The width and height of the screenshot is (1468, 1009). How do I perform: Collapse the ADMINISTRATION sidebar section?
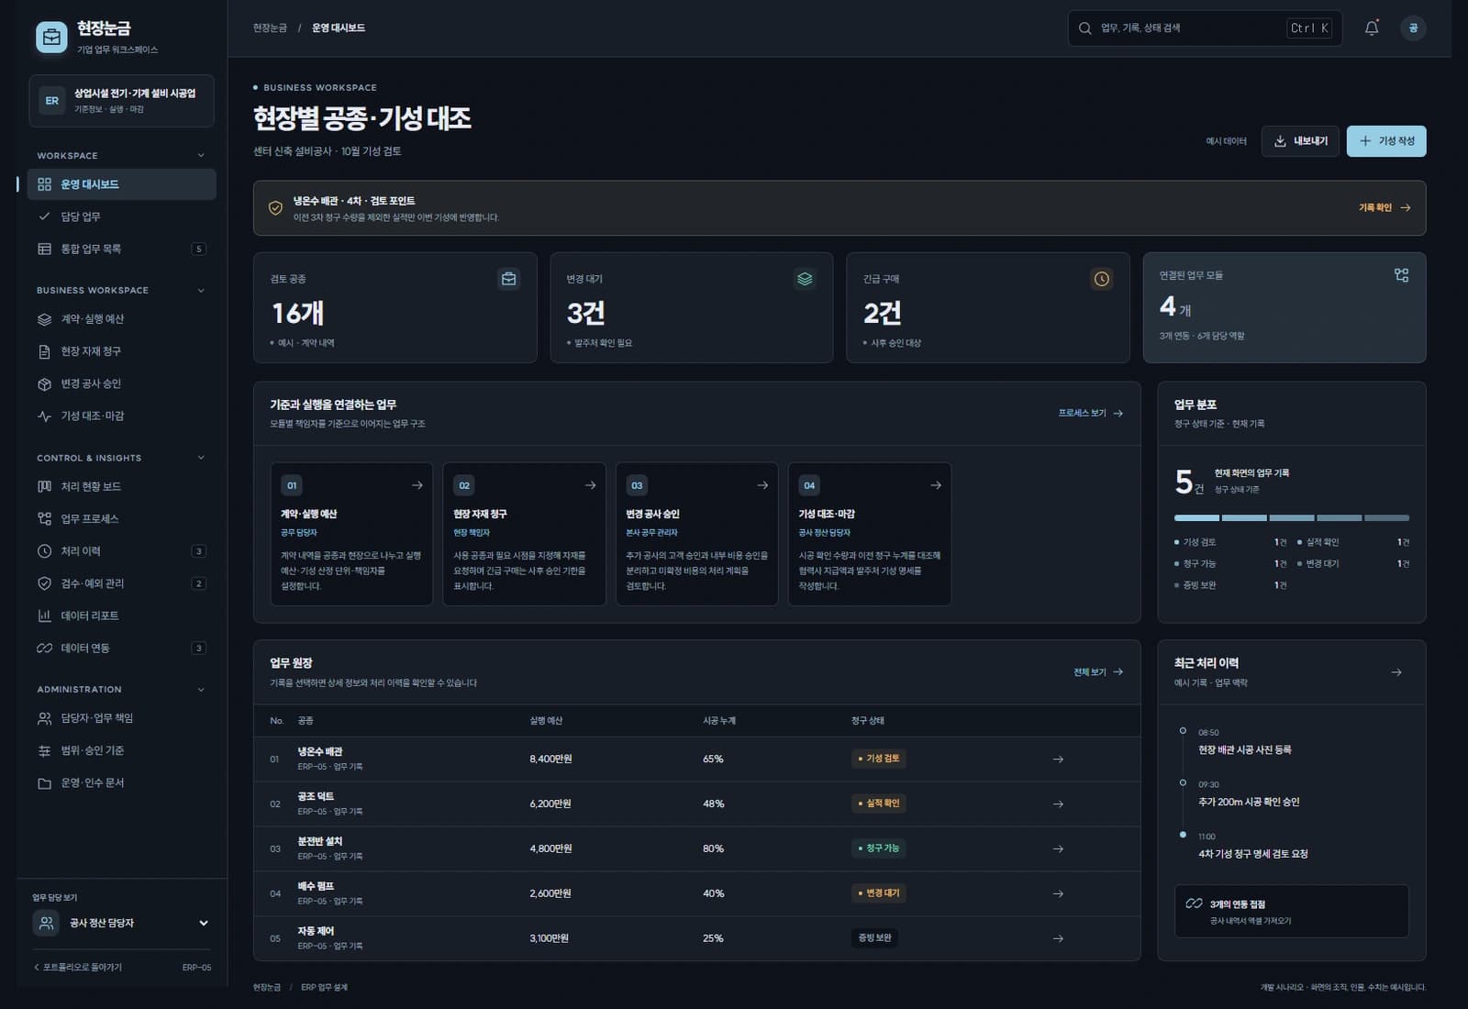click(x=201, y=690)
